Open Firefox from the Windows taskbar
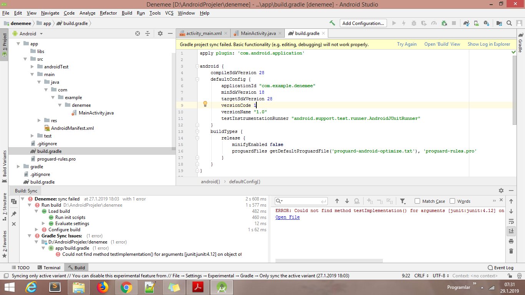525x295 pixels. click(103, 287)
